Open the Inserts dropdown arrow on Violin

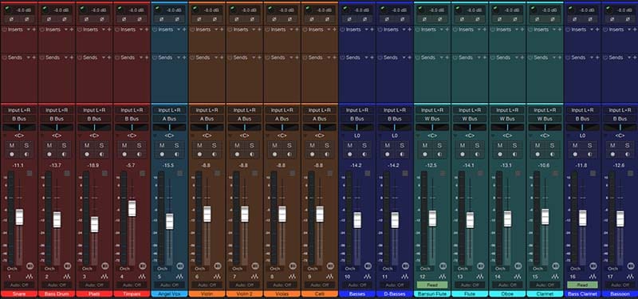coord(216,30)
